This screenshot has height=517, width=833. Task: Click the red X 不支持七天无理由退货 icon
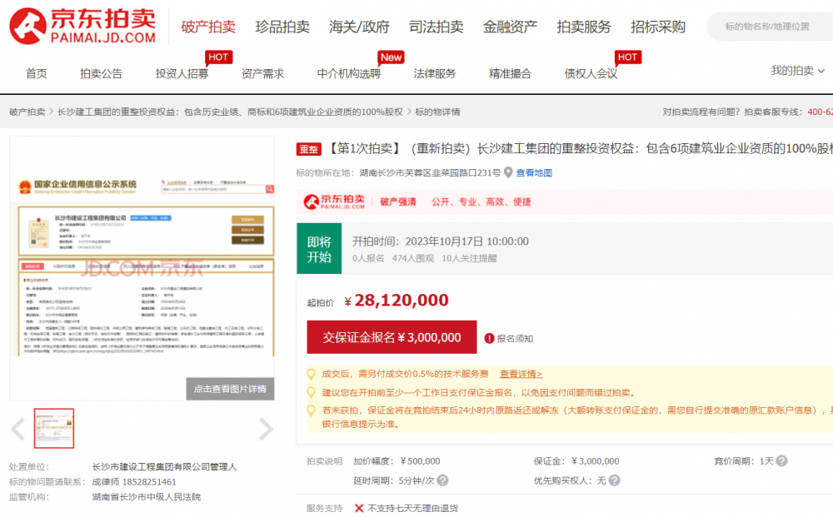pyautogui.click(x=358, y=509)
